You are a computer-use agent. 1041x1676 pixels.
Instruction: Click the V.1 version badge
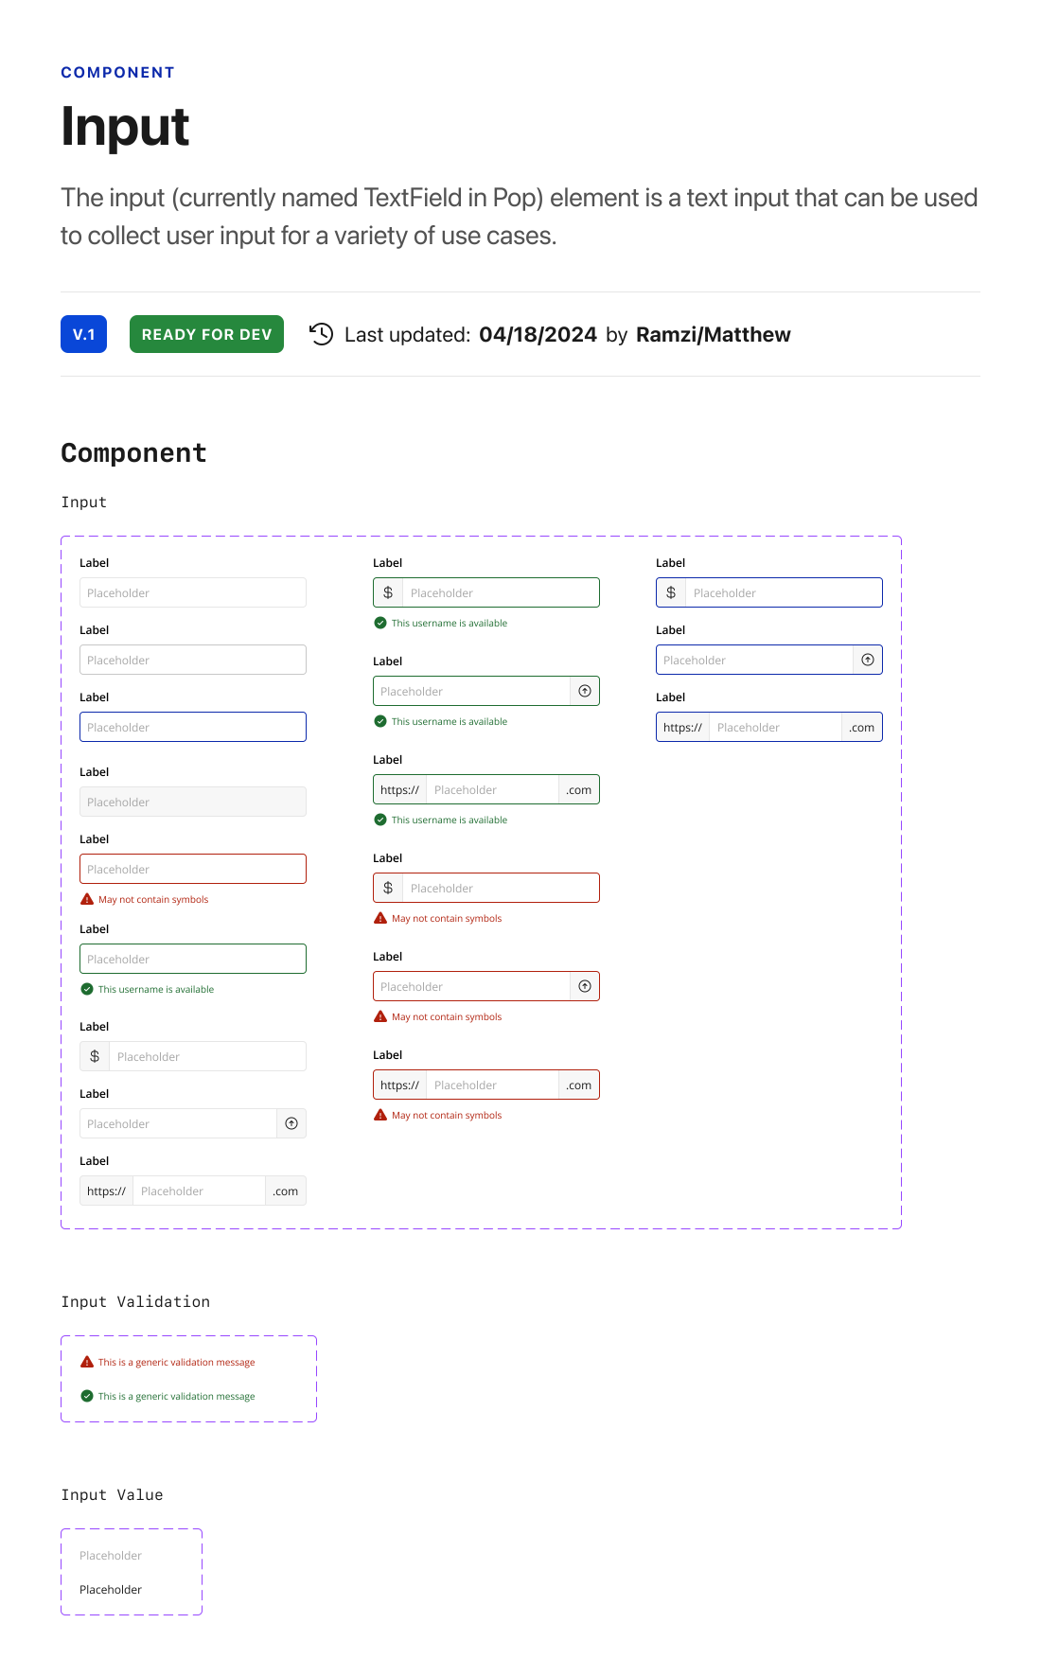click(x=83, y=334)
